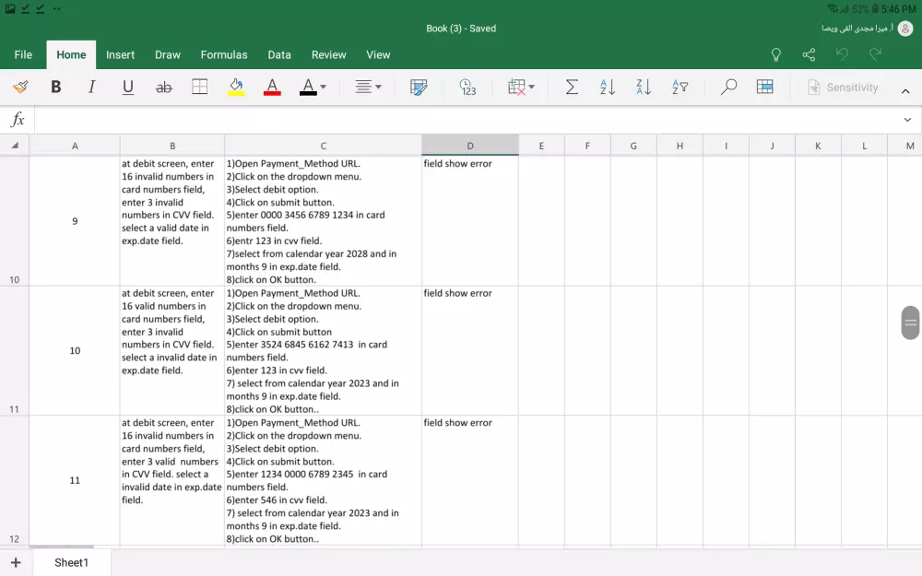Click the AutoSum sigma icon
The image size is (922, 576).
(x=572, y=88)
